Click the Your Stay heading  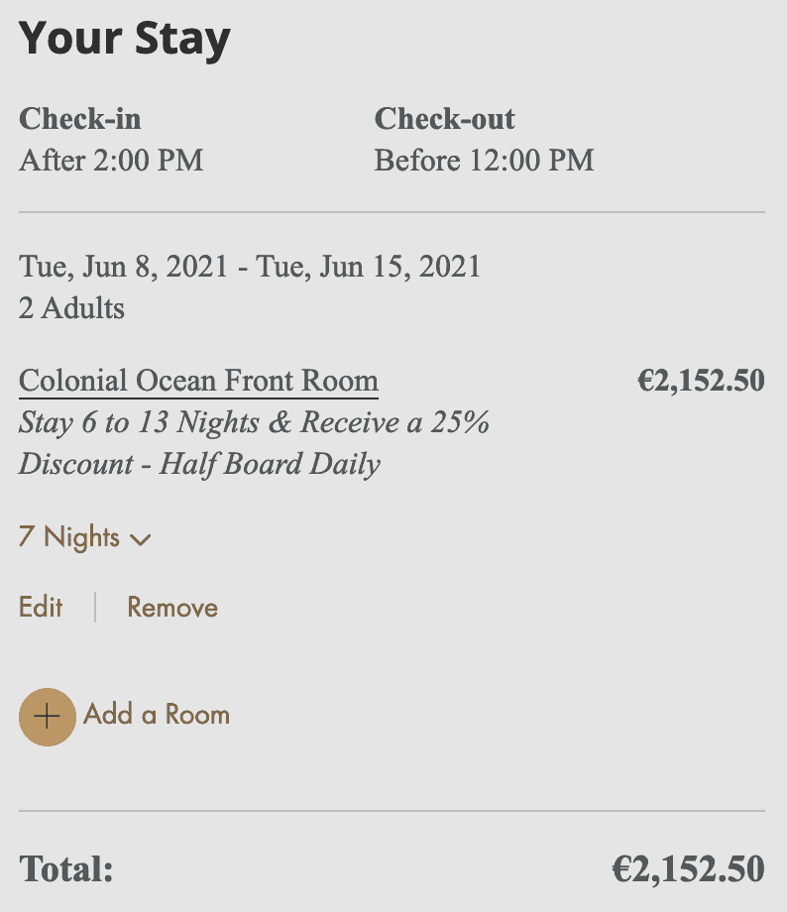125,38
